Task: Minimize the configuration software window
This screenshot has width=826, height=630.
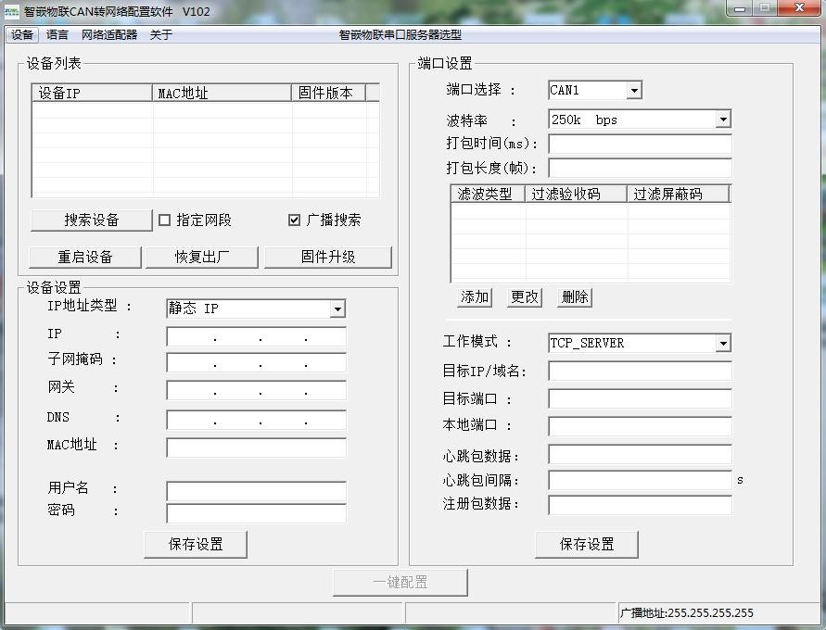Action: (x=739, y=8)
